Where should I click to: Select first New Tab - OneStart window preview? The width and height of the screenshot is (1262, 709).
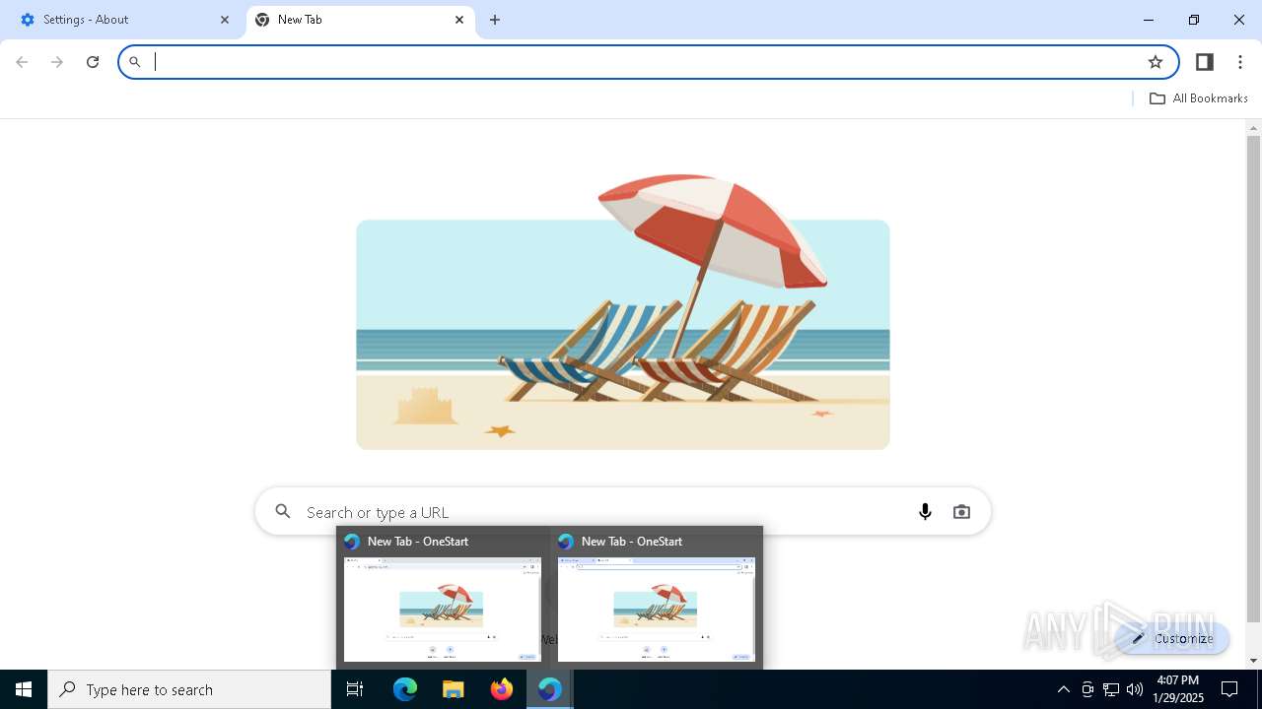443,599
